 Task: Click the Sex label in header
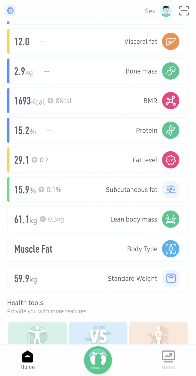(150, 11)
